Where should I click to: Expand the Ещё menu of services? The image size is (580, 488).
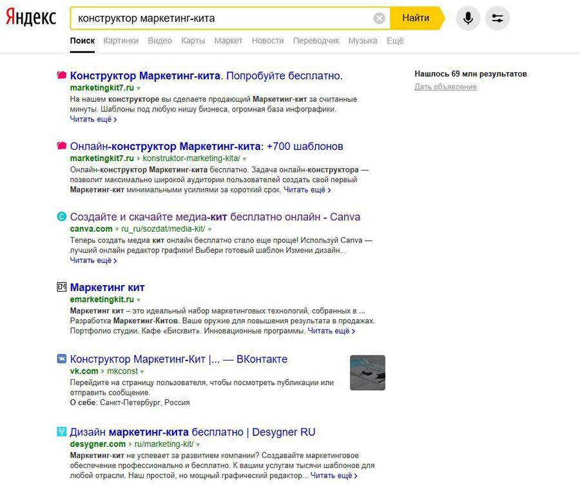point(394,41)
